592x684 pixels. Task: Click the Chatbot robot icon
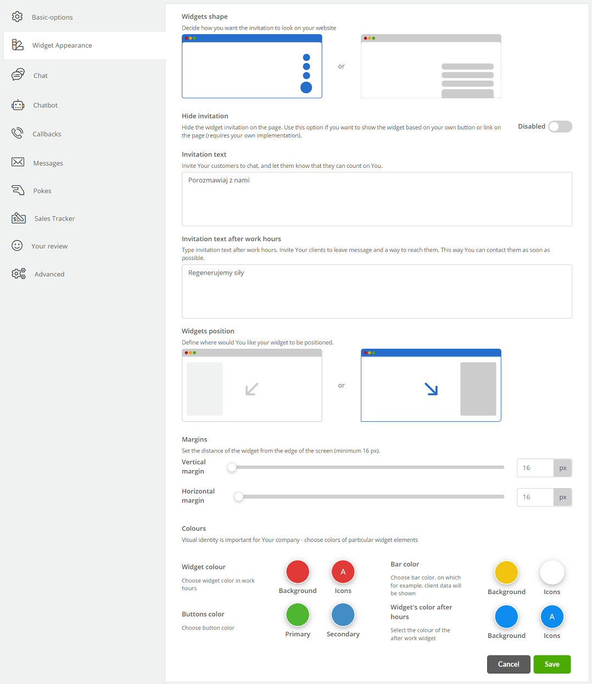click(18, 105)
